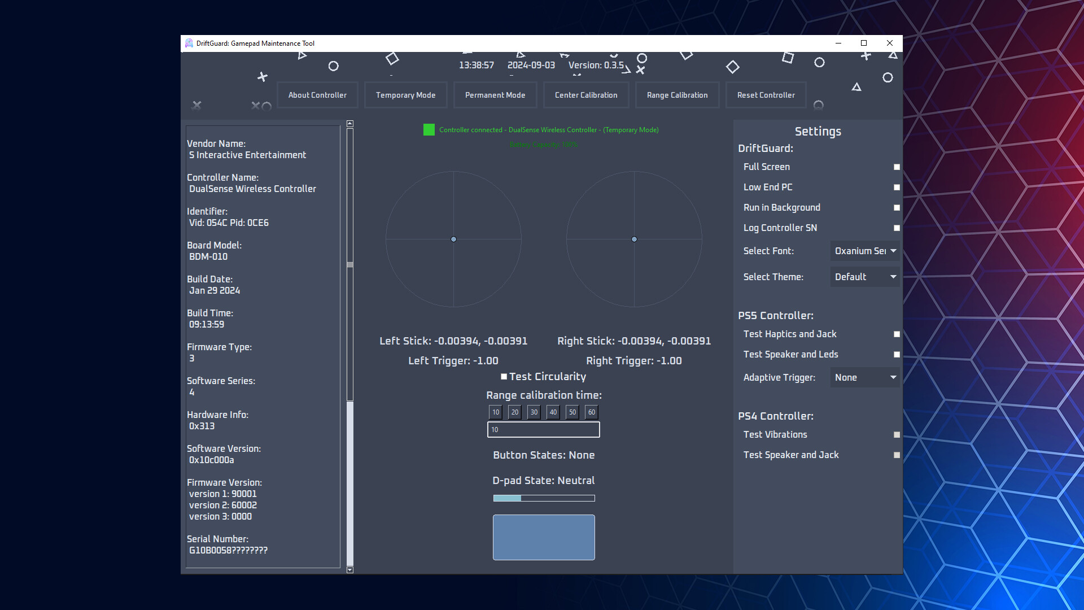Click the green controller connected indicator
1084x610 pixels.
(429, 129)
